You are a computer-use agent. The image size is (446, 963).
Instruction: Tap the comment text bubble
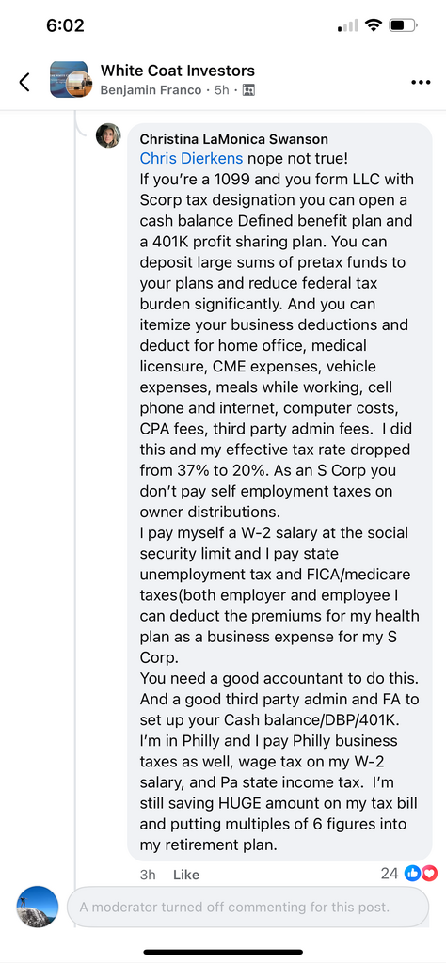pos(279,491)
